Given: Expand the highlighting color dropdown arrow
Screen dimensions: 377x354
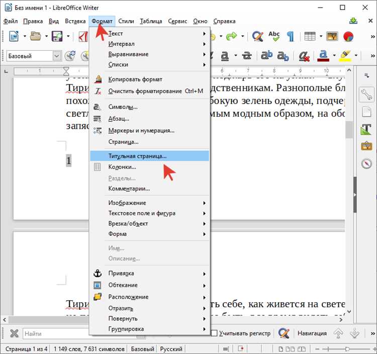Looking at the screenshot, I should click(356, 56).
